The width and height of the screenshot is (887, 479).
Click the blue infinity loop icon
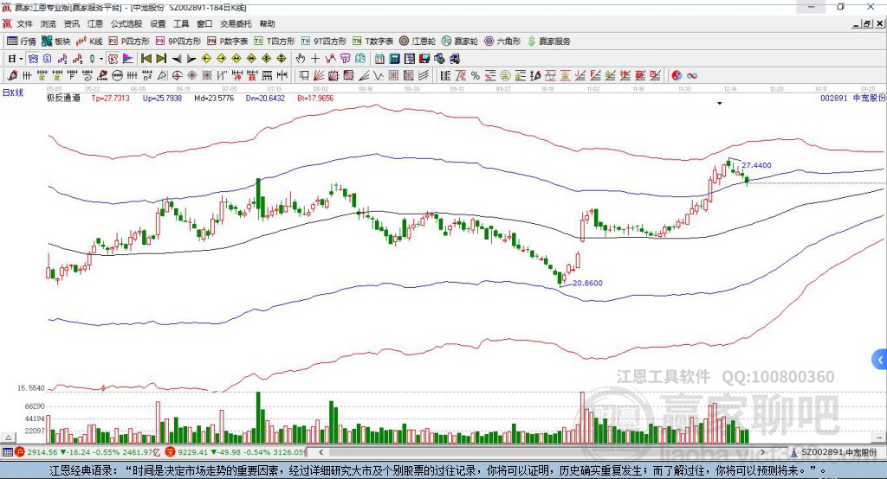[x=691, y=75]
